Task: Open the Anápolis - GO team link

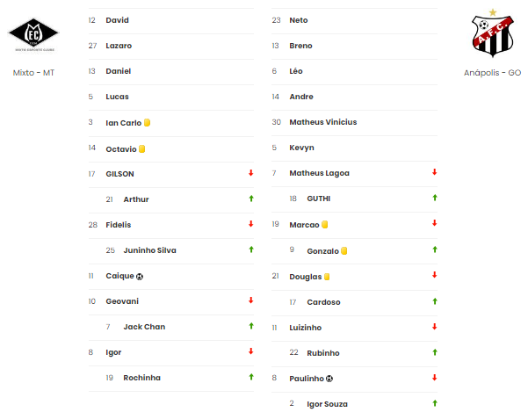Action: click(492, 73)
